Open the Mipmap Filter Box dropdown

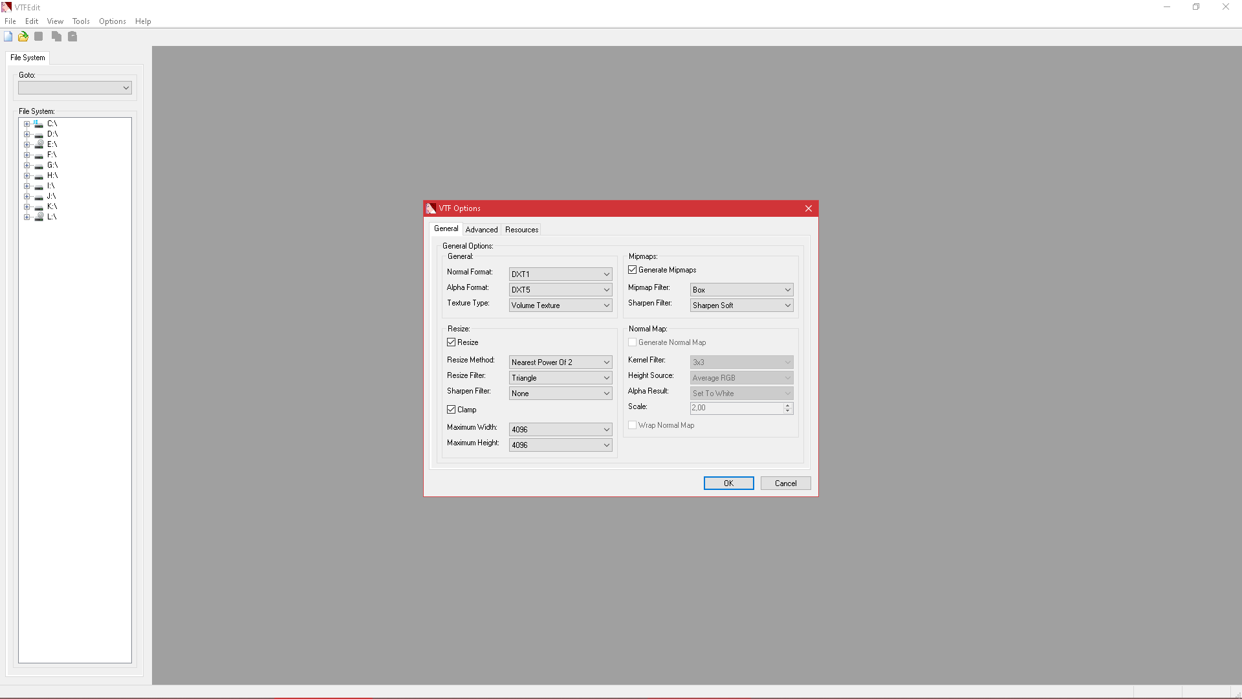coord(741,290)
